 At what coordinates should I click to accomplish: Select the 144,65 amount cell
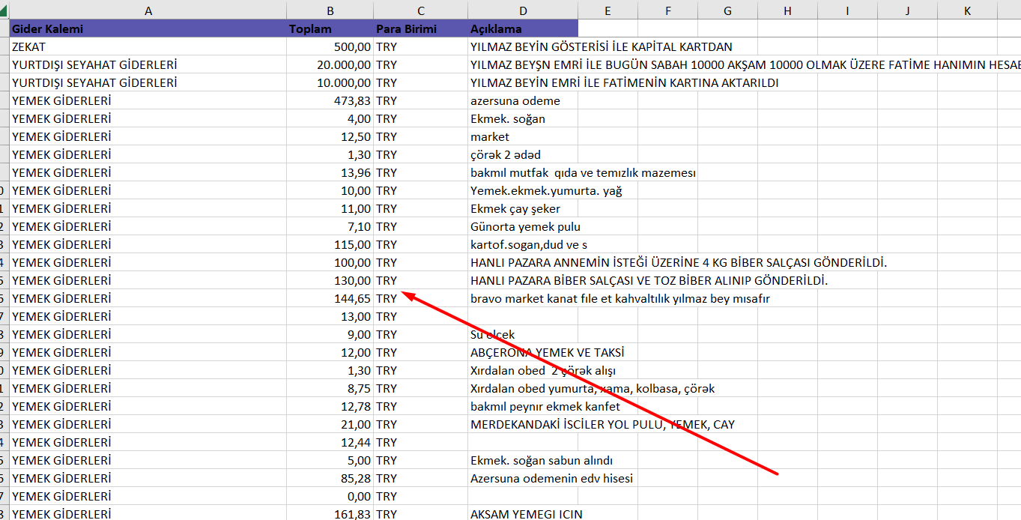tap(330, 298)
